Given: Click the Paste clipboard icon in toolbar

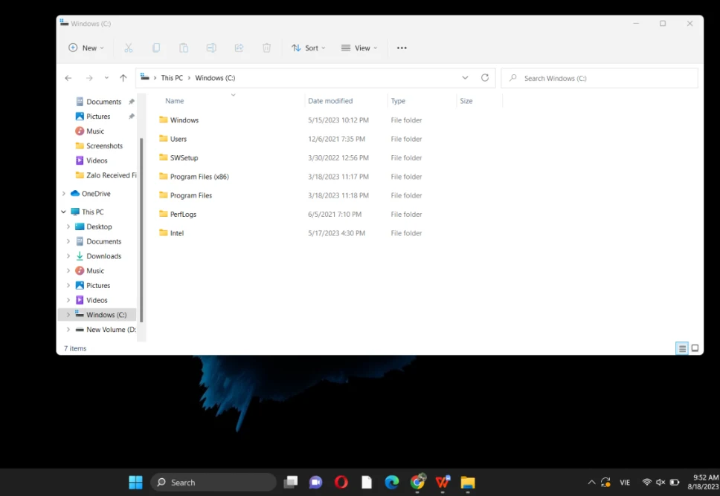Looking at the screenshot, I should tap(184, 48).
